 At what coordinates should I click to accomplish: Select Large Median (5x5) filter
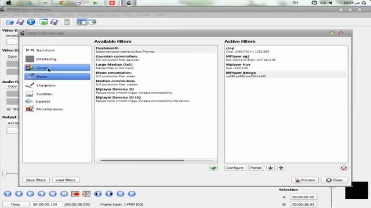156,66
